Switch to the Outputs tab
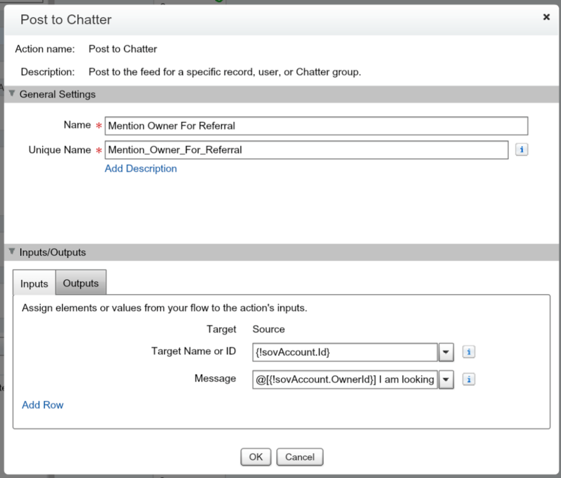The image size is (561, 478). 81,283
